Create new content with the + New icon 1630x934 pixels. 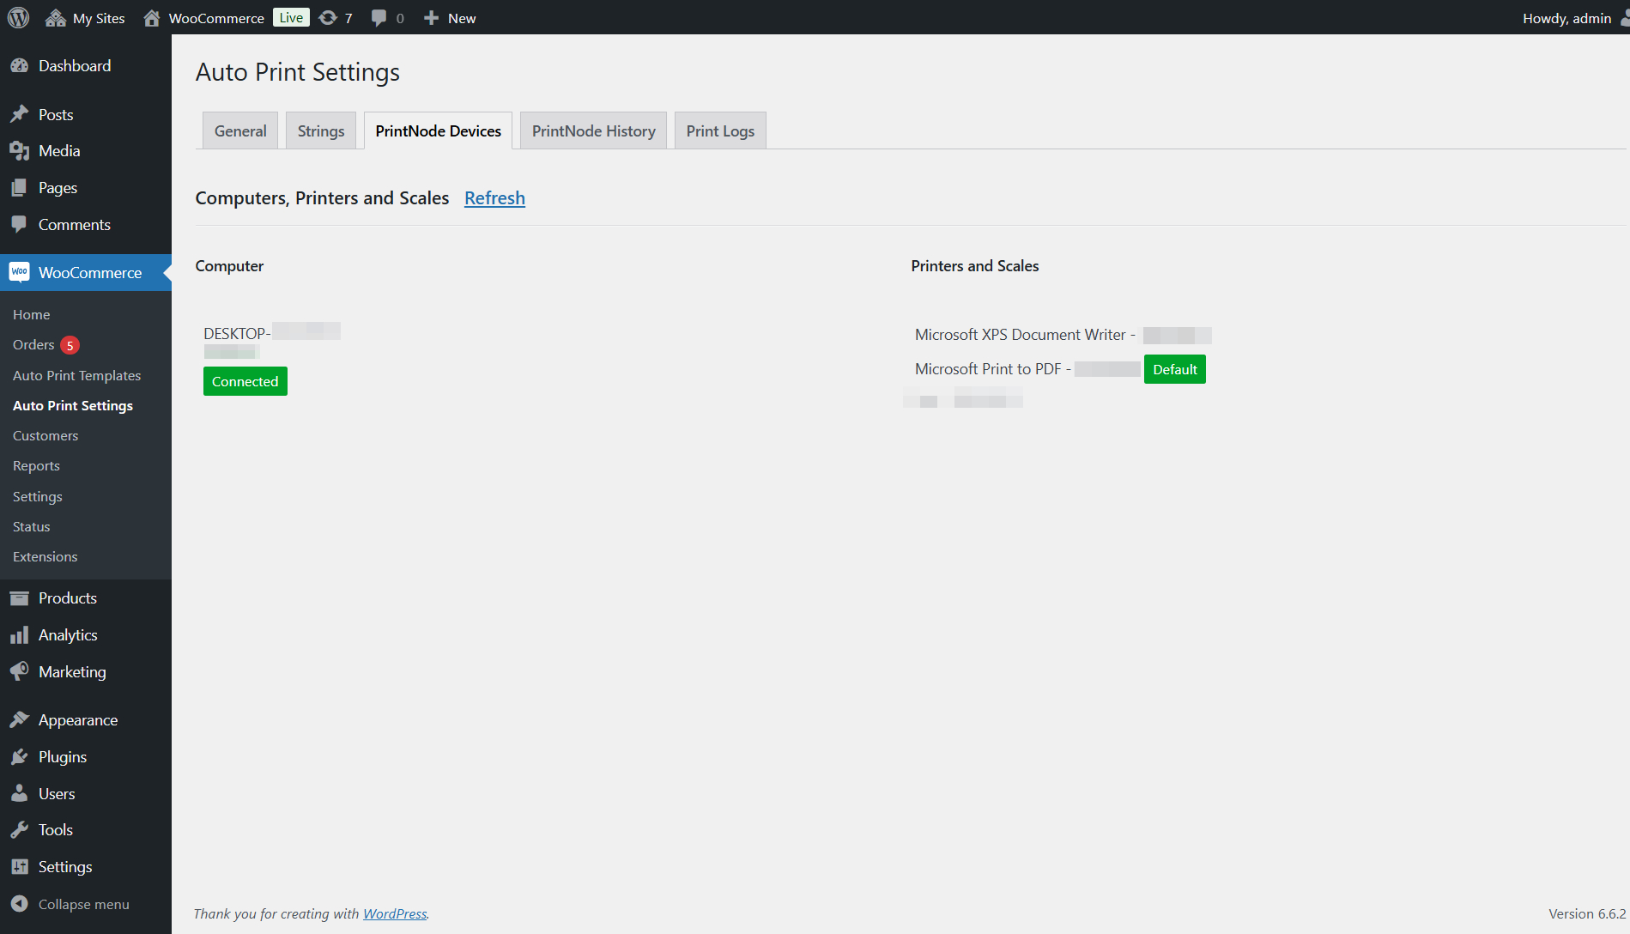(448, 17)
